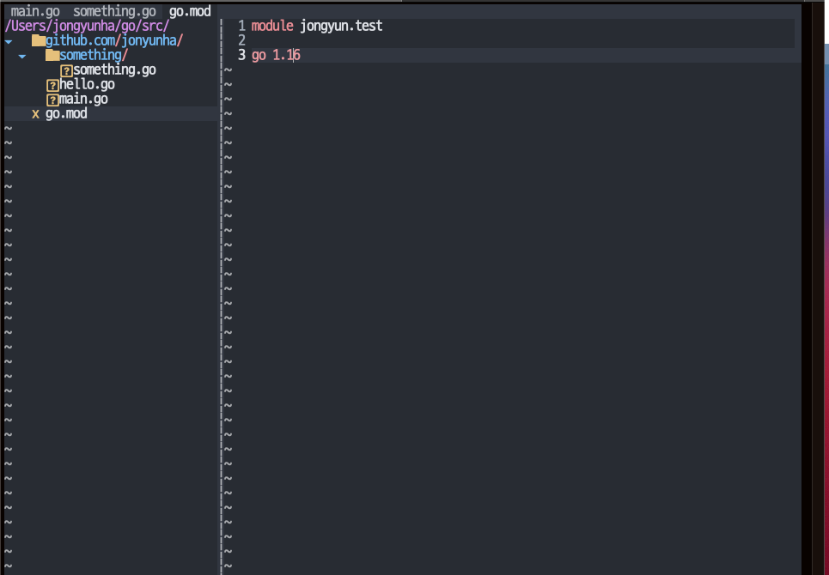829x575 pixels.
Task: Click the x status marker beside go.mod
Action: point(35,114)
